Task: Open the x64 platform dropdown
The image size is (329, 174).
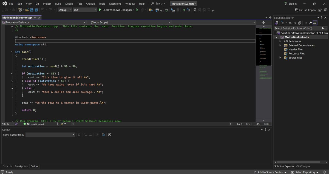Action: (85, 10)
